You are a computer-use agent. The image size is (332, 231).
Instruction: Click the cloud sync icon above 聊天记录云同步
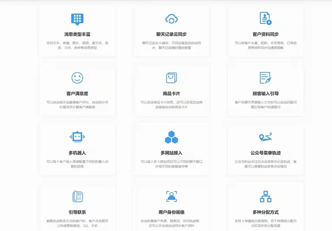tap(171, 19)
